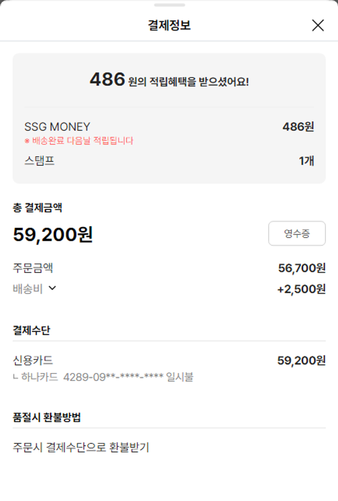Click the 결제정보 title text
The height and width of the screenshot is (501, 338).
[169, 25]
